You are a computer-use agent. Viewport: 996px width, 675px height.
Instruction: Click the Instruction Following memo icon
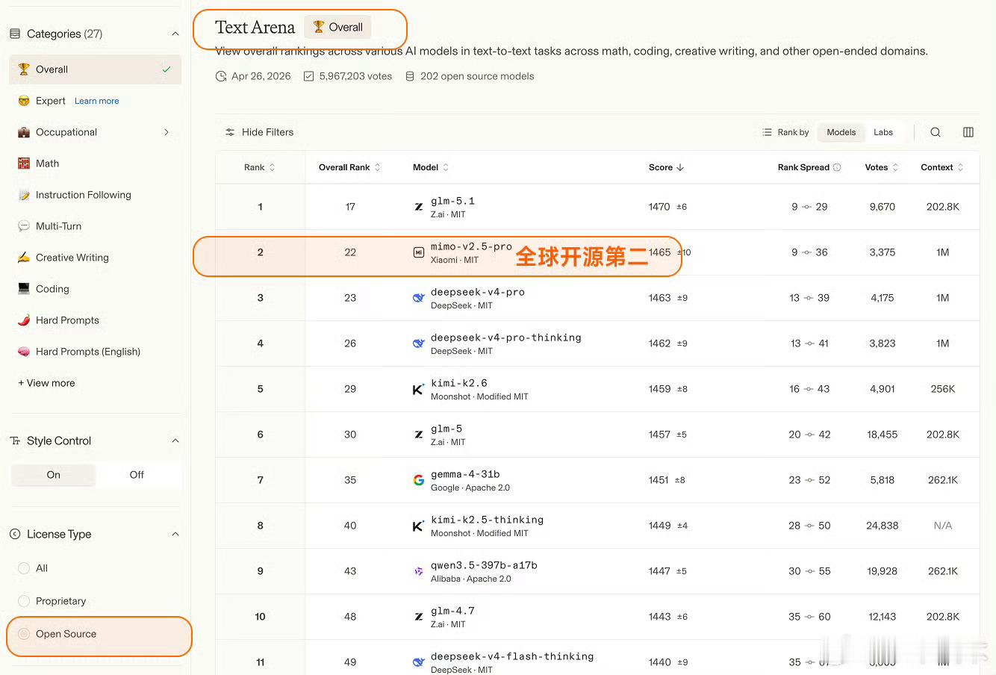(x=24, y=195)
